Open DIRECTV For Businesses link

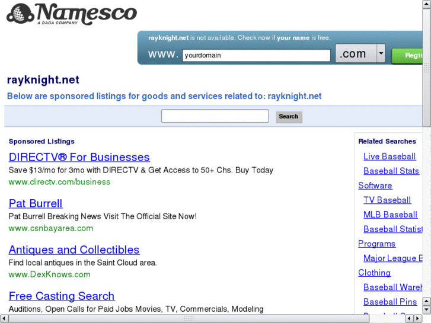[x=79, y=157]
